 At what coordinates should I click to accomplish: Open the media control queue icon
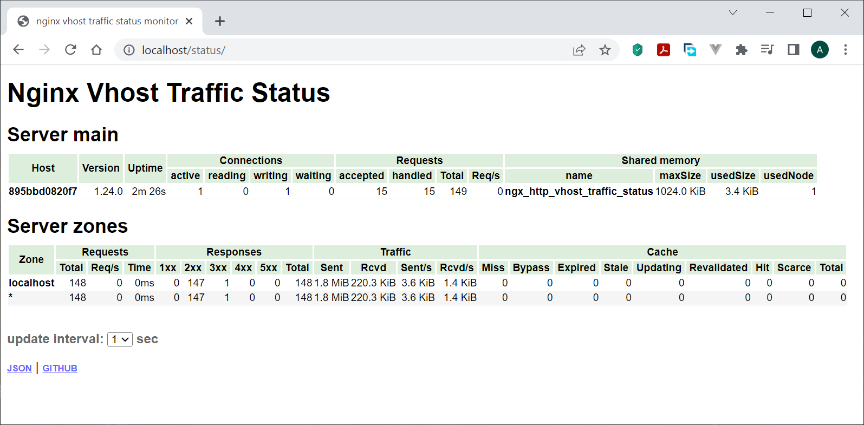768,50
